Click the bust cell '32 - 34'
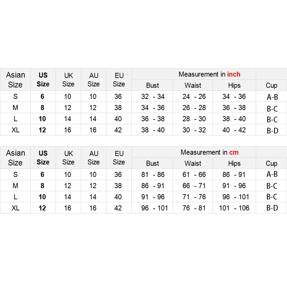This screenshot has height=287, width=287. [x=152, y=97]
